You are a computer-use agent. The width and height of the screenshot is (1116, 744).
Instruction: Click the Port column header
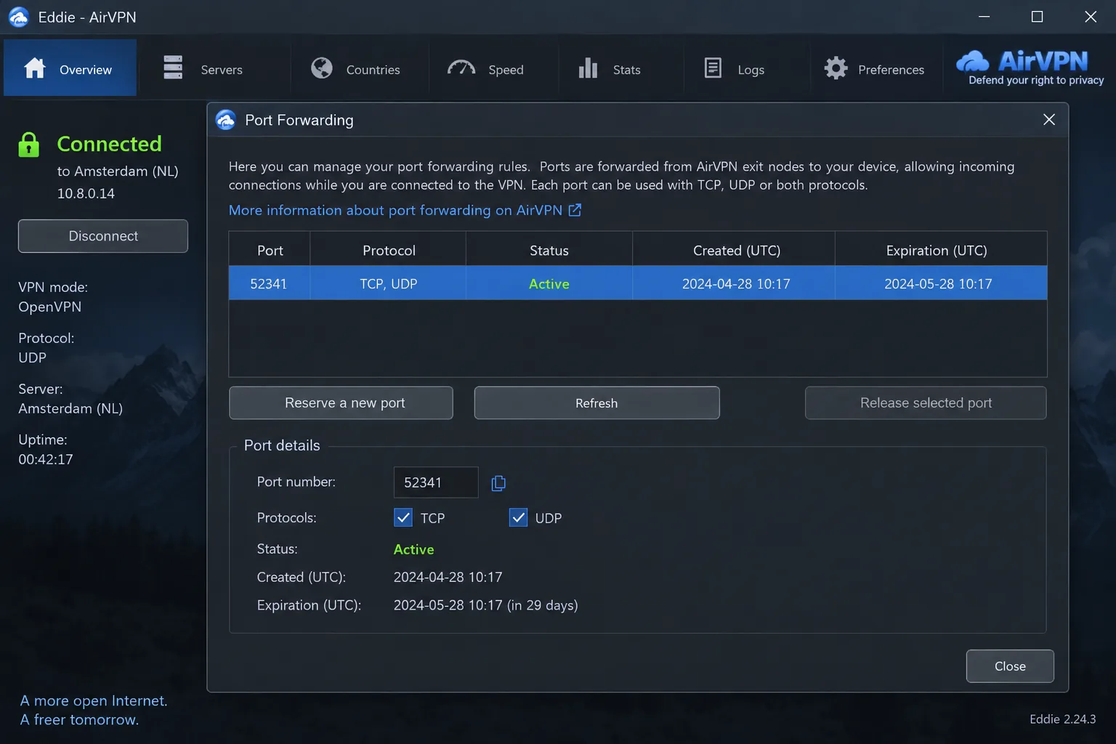point(270,250)
